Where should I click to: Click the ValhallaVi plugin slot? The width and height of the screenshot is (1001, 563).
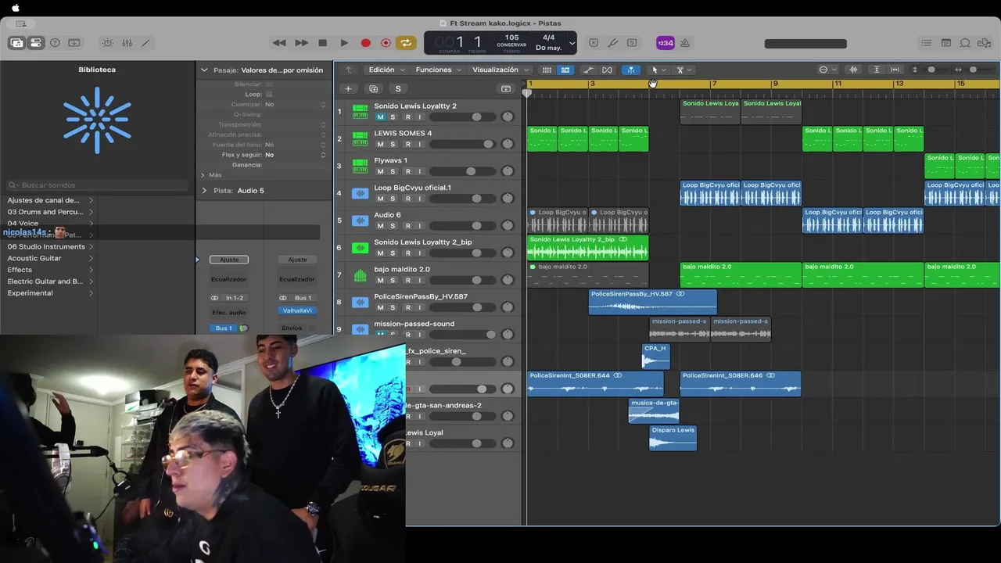click(297, 310)
